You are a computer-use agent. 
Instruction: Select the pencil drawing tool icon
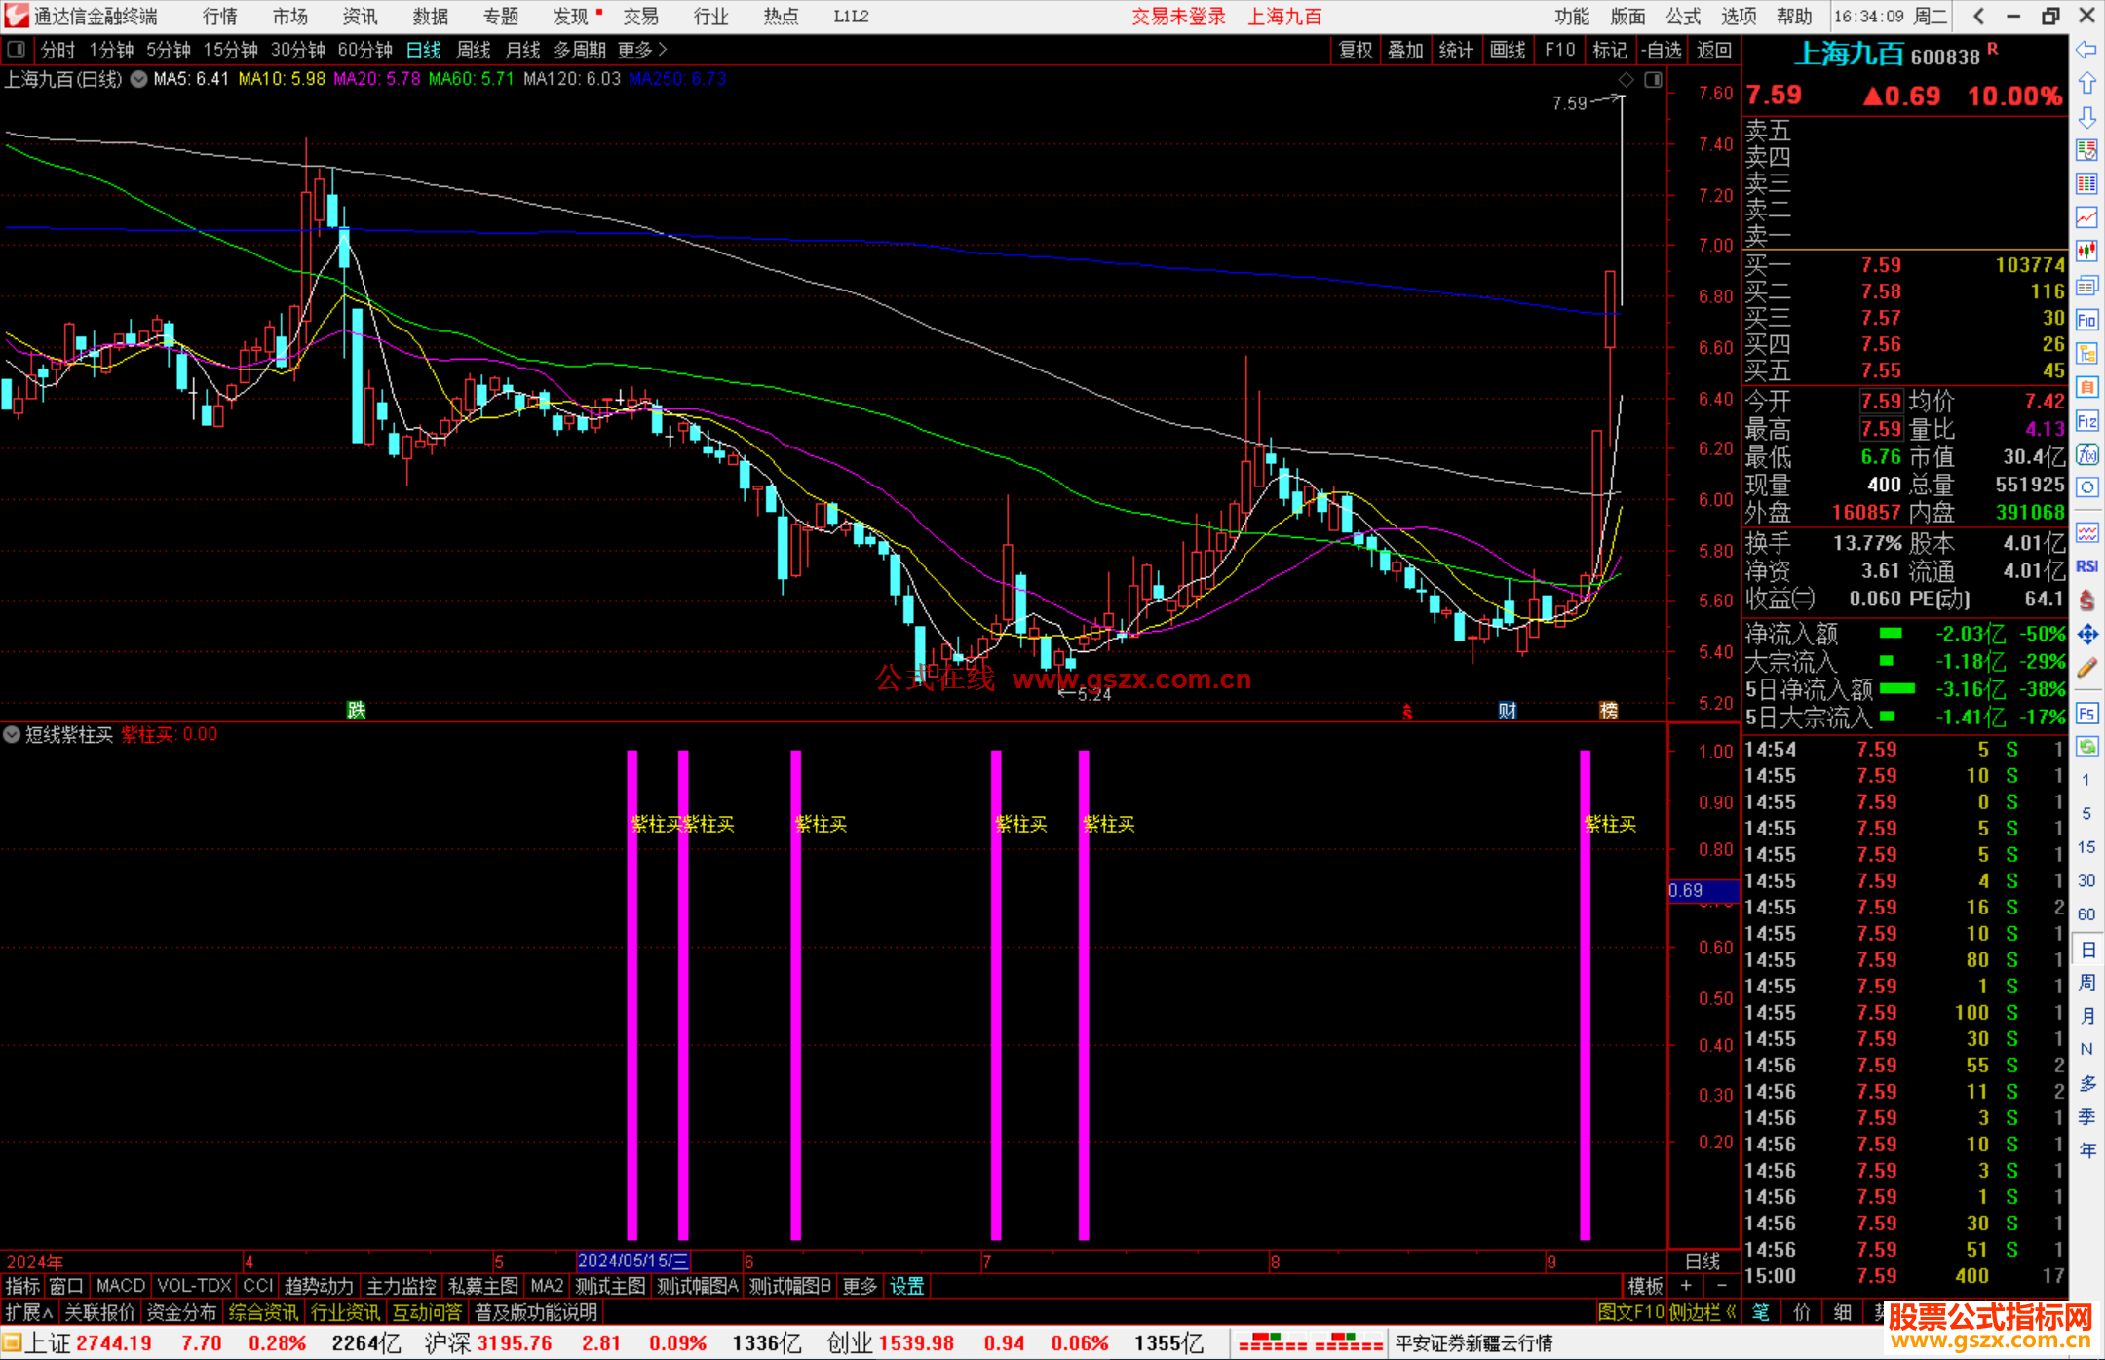[2086, 669]
